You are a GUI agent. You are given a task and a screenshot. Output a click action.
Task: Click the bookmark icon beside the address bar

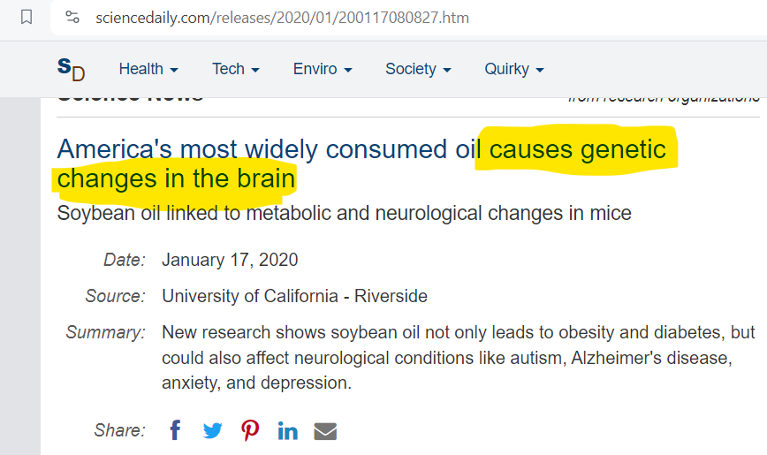coord(27,17)
